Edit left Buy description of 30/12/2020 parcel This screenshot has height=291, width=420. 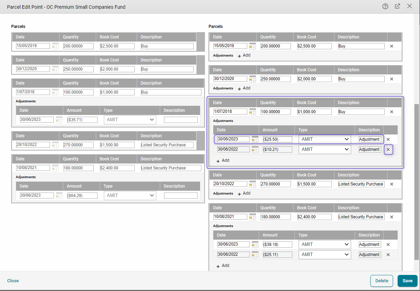(167, 69)
